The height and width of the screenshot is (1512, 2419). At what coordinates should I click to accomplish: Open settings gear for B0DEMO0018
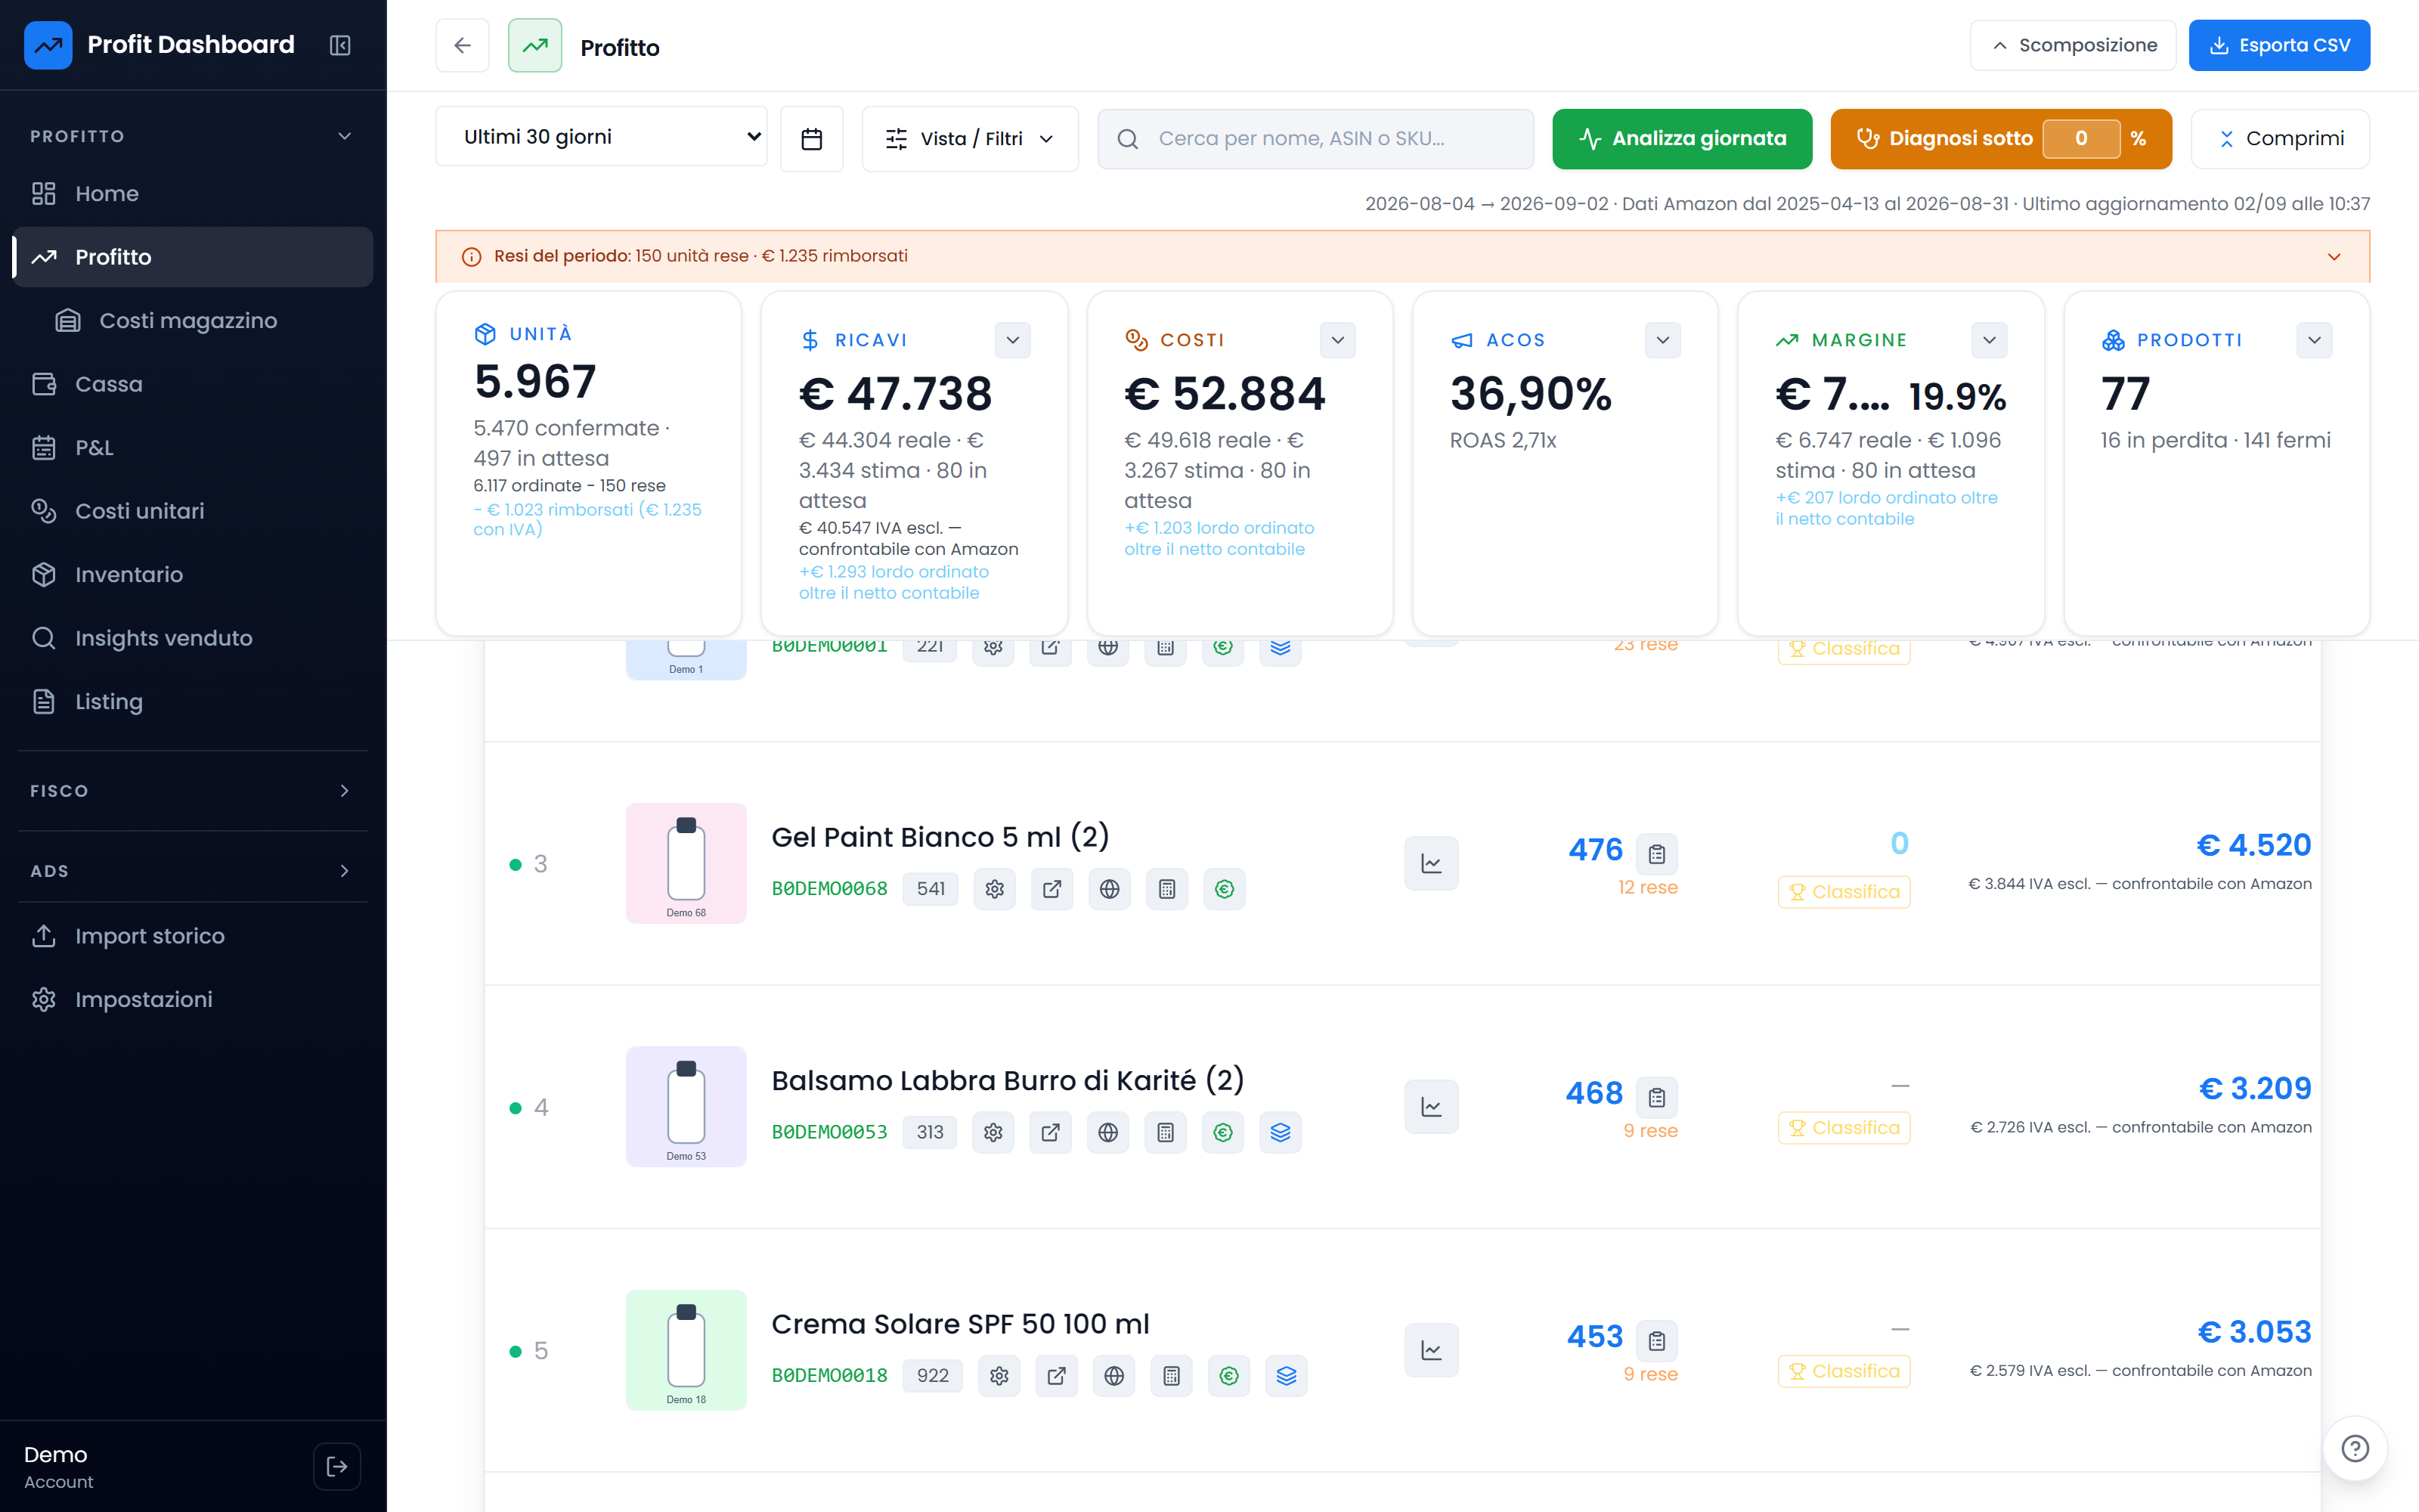point(999,1376)
